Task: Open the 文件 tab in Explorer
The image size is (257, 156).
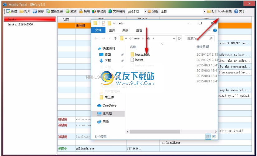Action: point(98,30)
